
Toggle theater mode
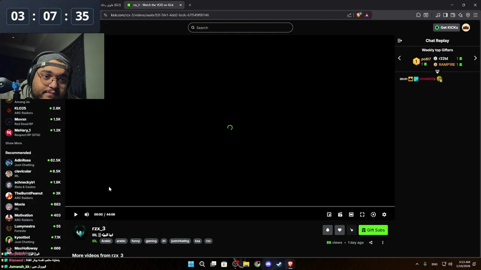(351, 214)
